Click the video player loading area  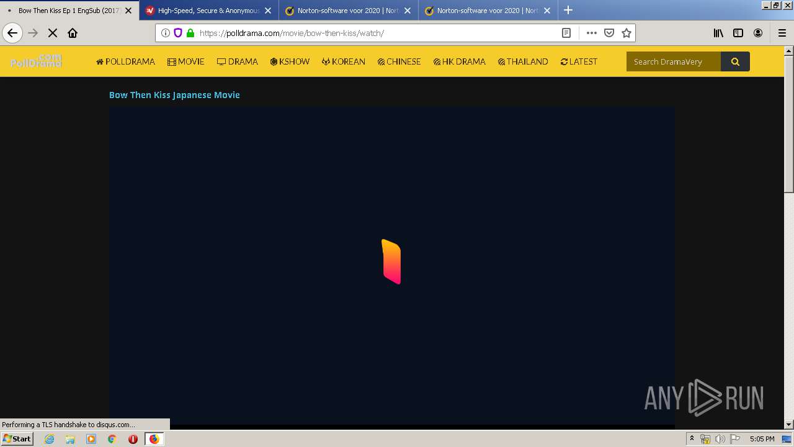[391, 266]
